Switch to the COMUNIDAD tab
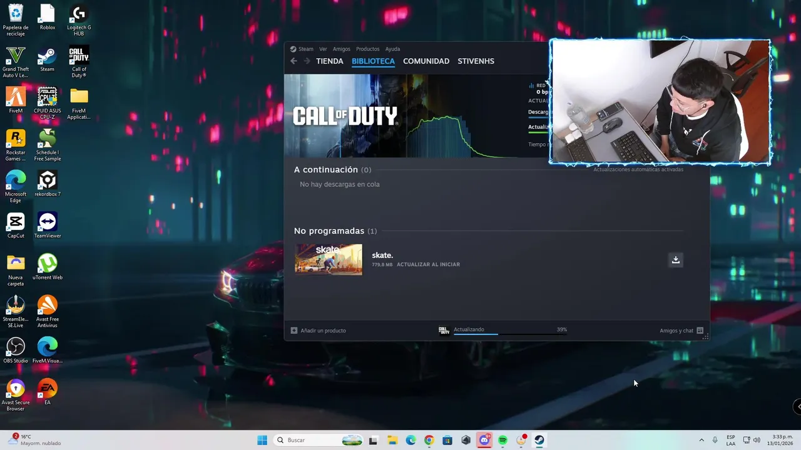Image resolution: width=801 pixels, height=450 pixels. click(426, 61)
